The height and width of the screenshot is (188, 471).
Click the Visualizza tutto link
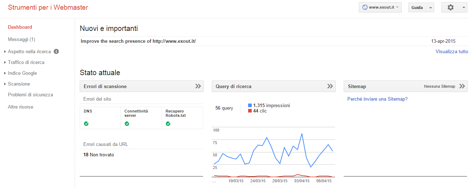click(452, 51)
